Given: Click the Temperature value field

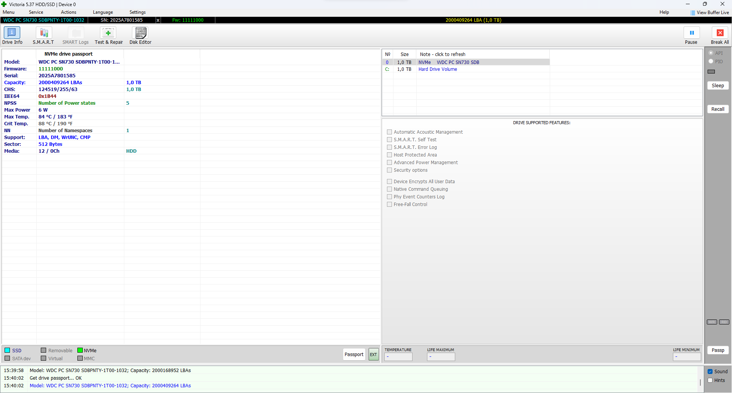Looking at the screenshot, I should tap(398, 357).
